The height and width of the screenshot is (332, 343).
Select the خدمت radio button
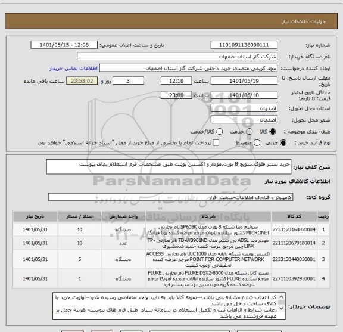[x=250, y=132]
